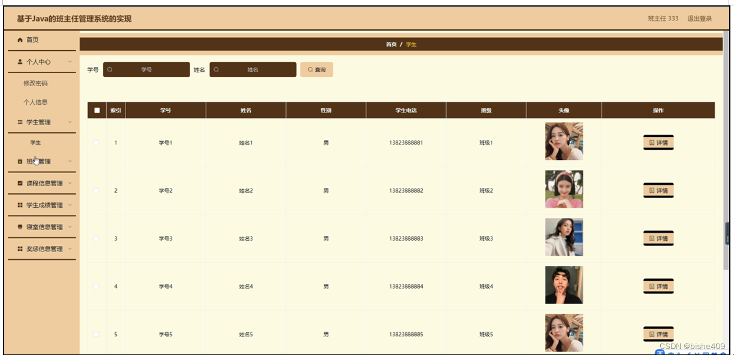Viewport: 734px width, 355px height.
Task: Open 详情 for 学号4
Action: point(658,286)
